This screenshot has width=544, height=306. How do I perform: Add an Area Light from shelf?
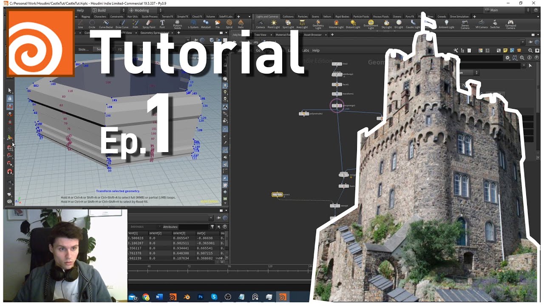coord(302,24)
